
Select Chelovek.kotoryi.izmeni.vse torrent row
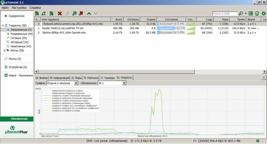(151, 24)
